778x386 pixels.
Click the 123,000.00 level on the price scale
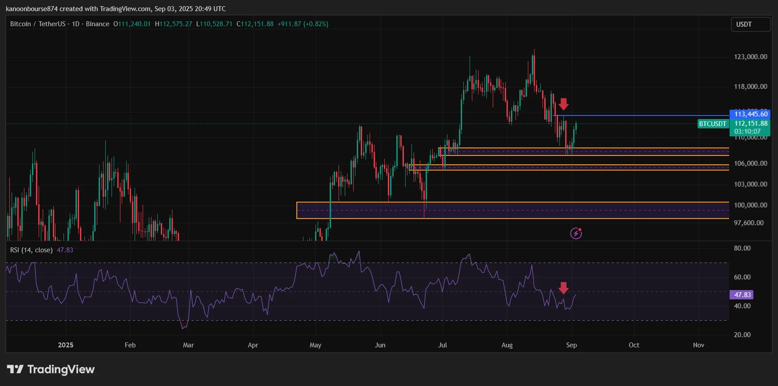pyautogui.click(x=750, y=57)
